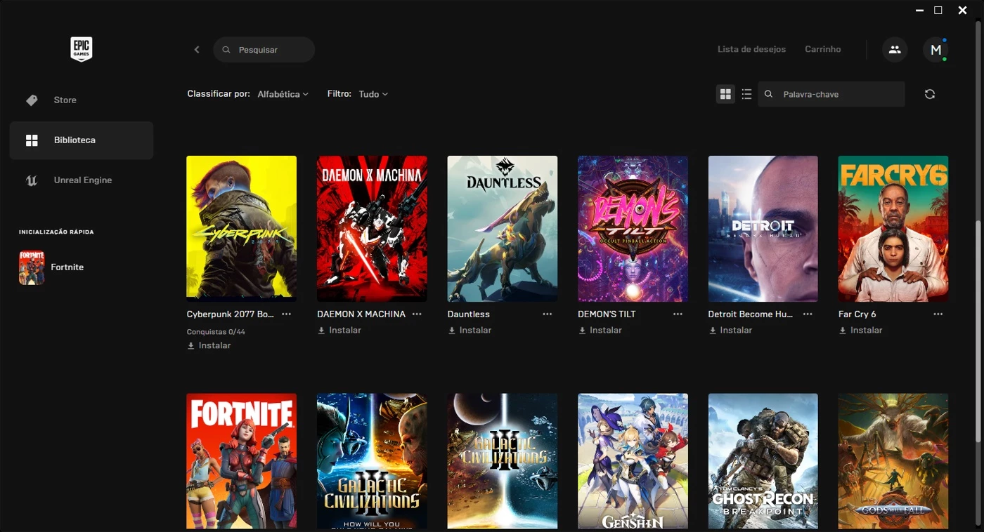Open Ghost Recon Breakpoint cover art
984x532 pixels.
763,461
